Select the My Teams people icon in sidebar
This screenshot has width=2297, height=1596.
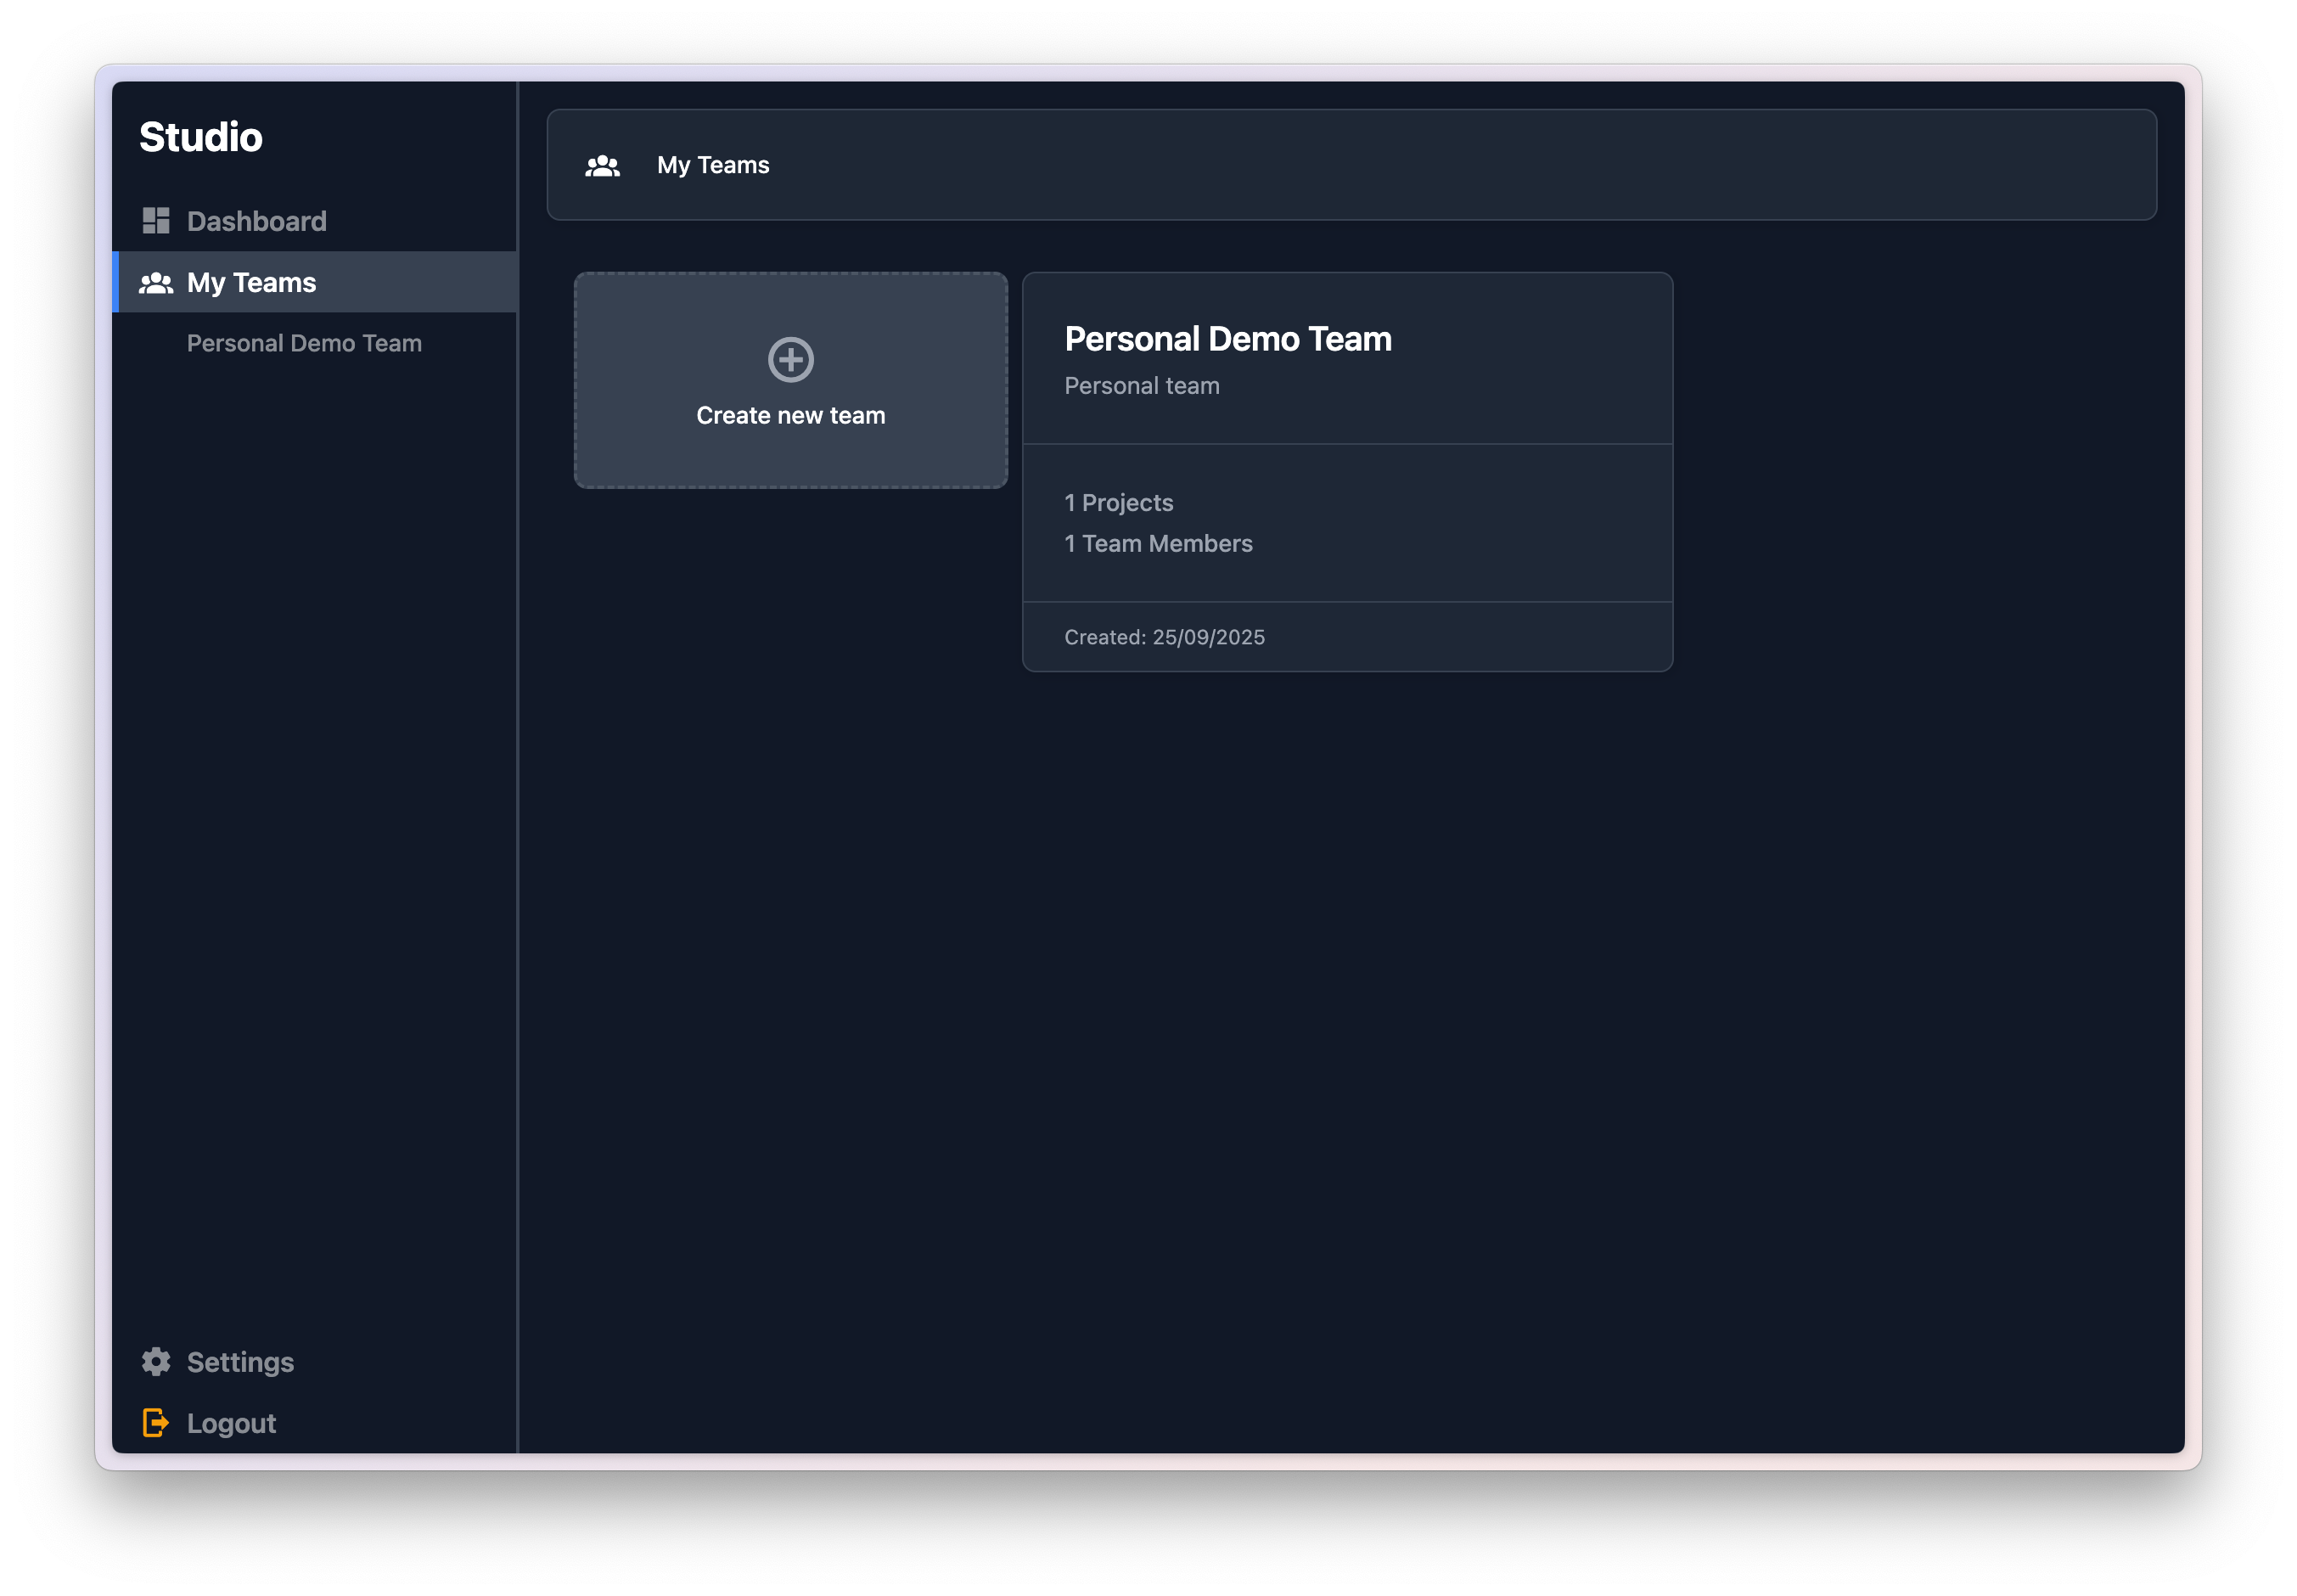tap(157, 283)
